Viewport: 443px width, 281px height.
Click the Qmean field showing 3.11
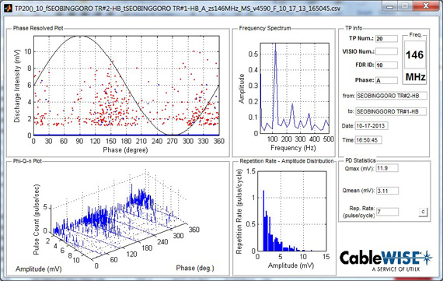pyautogui.click(x=387, y=191)
